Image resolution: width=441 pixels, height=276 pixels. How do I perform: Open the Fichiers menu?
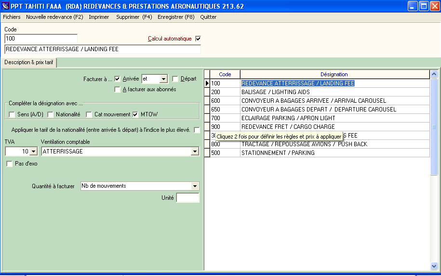tap(12, 17)
